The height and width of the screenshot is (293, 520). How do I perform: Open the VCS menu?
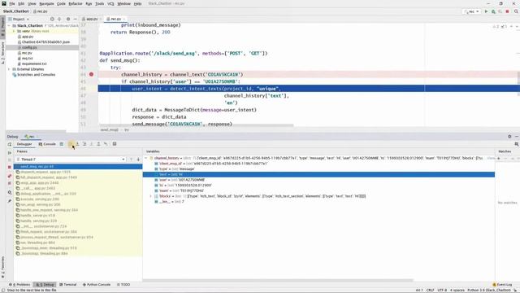tap(110, 3)
